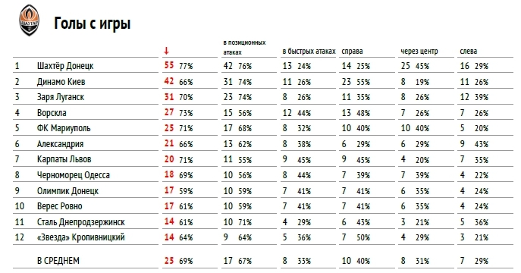The height and width of the screenshot is (273, 521).
Task: Sort by 'в позиционных атаках' column header
Action: tap(244, 48)
